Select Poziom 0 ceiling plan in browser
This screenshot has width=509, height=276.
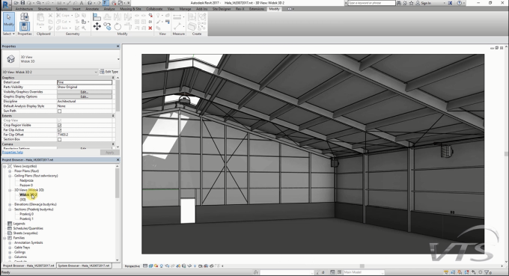pyautogui.click(x=26, y=185)
